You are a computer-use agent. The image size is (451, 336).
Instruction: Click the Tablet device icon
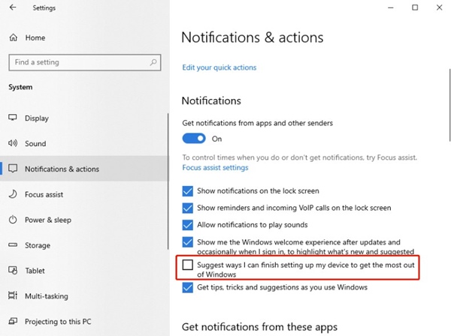click(13, 270)
